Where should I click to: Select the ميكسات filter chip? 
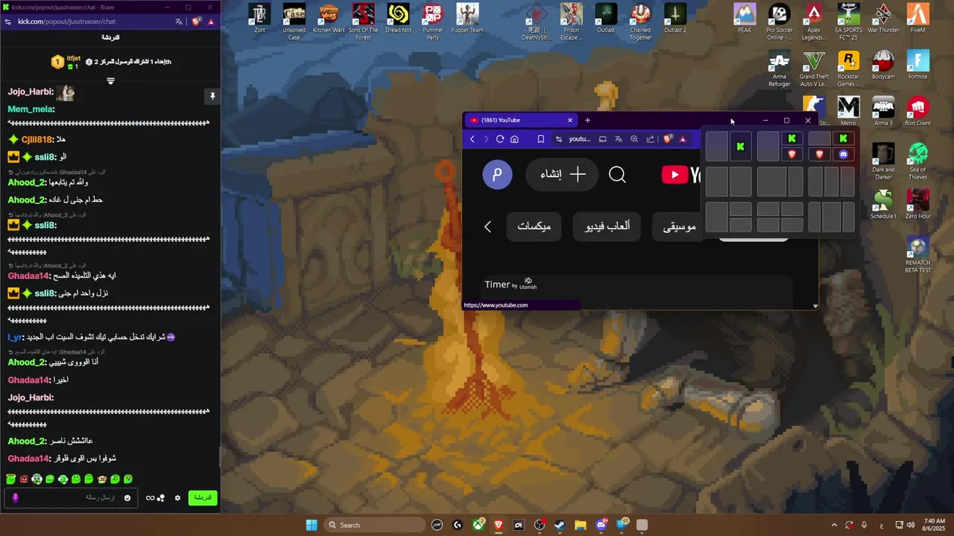534,226
